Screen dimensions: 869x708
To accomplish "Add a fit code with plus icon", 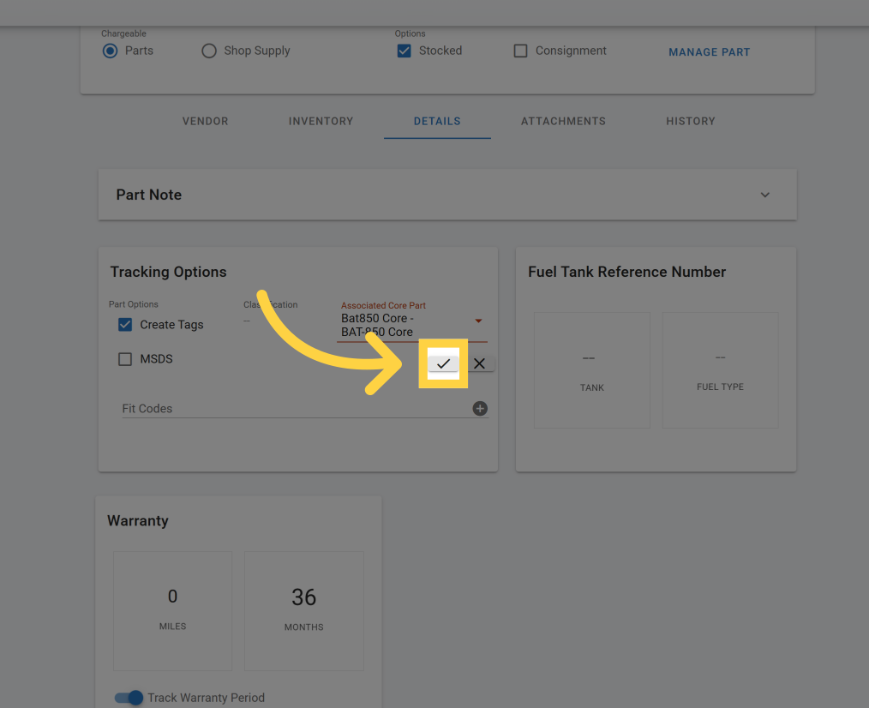I will coord(480,409).
